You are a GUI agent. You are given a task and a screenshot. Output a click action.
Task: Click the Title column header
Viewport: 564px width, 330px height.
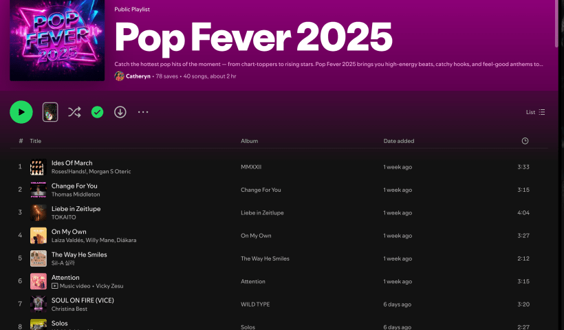point(36,141)
